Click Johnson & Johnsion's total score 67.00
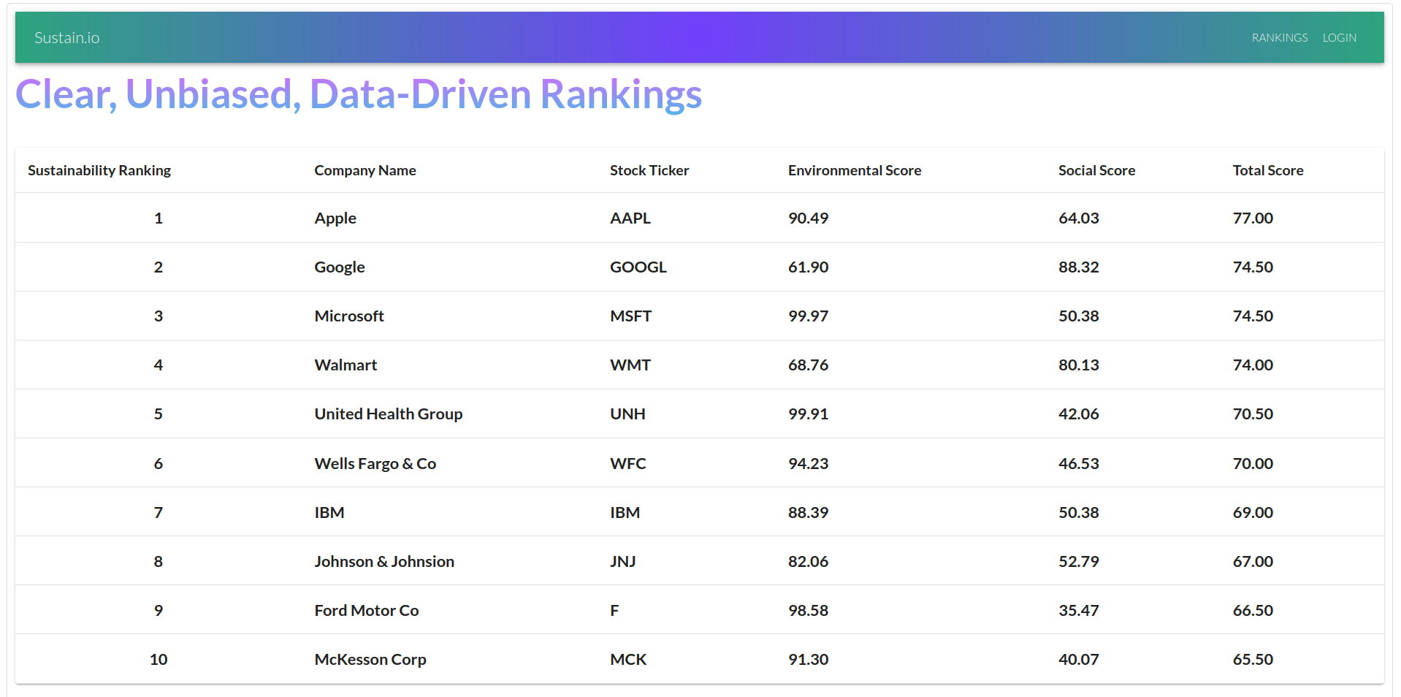Viewport: 1401px width, 697px height. 1253,562
